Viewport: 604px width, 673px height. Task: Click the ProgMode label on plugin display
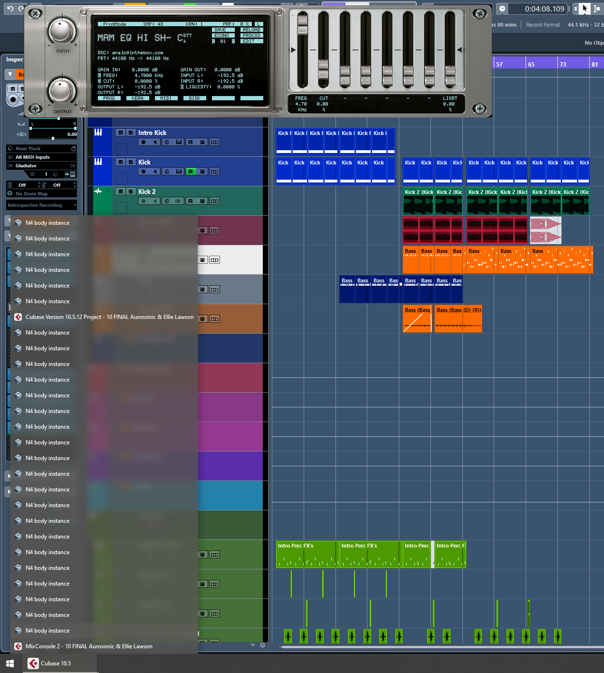tap(115, 24)
